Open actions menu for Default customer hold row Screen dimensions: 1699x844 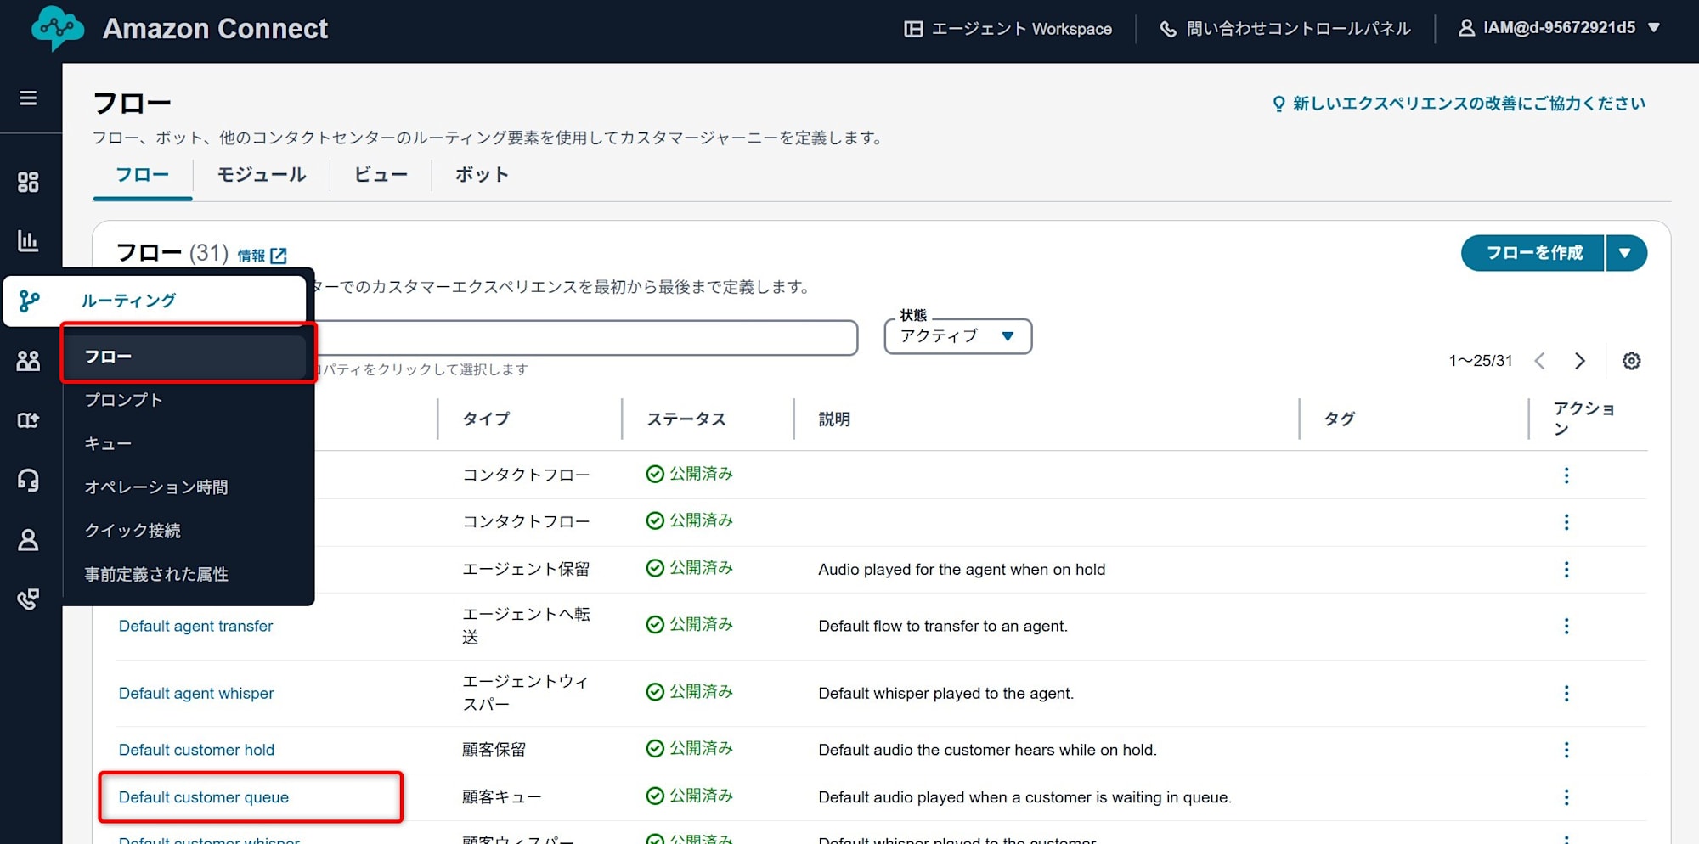coord(1566,750)
